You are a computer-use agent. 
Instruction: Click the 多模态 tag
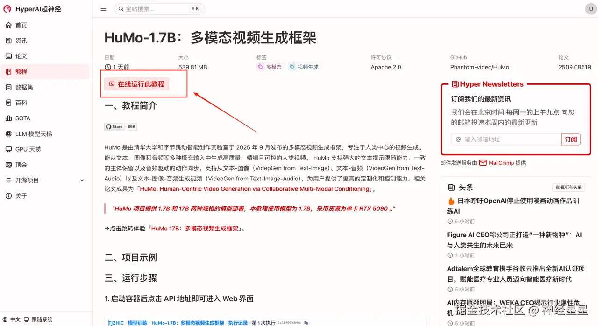[x=270, y=67]
